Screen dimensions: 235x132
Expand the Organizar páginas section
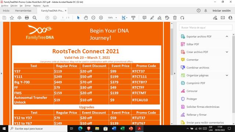click(x=227, y=75)
